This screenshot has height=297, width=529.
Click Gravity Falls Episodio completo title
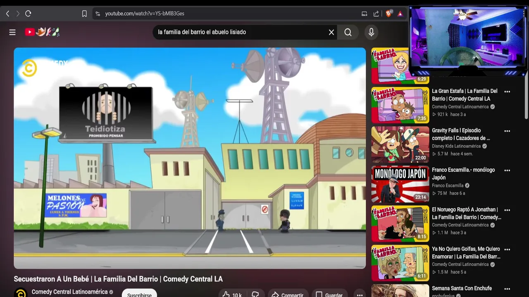(461, 134)
